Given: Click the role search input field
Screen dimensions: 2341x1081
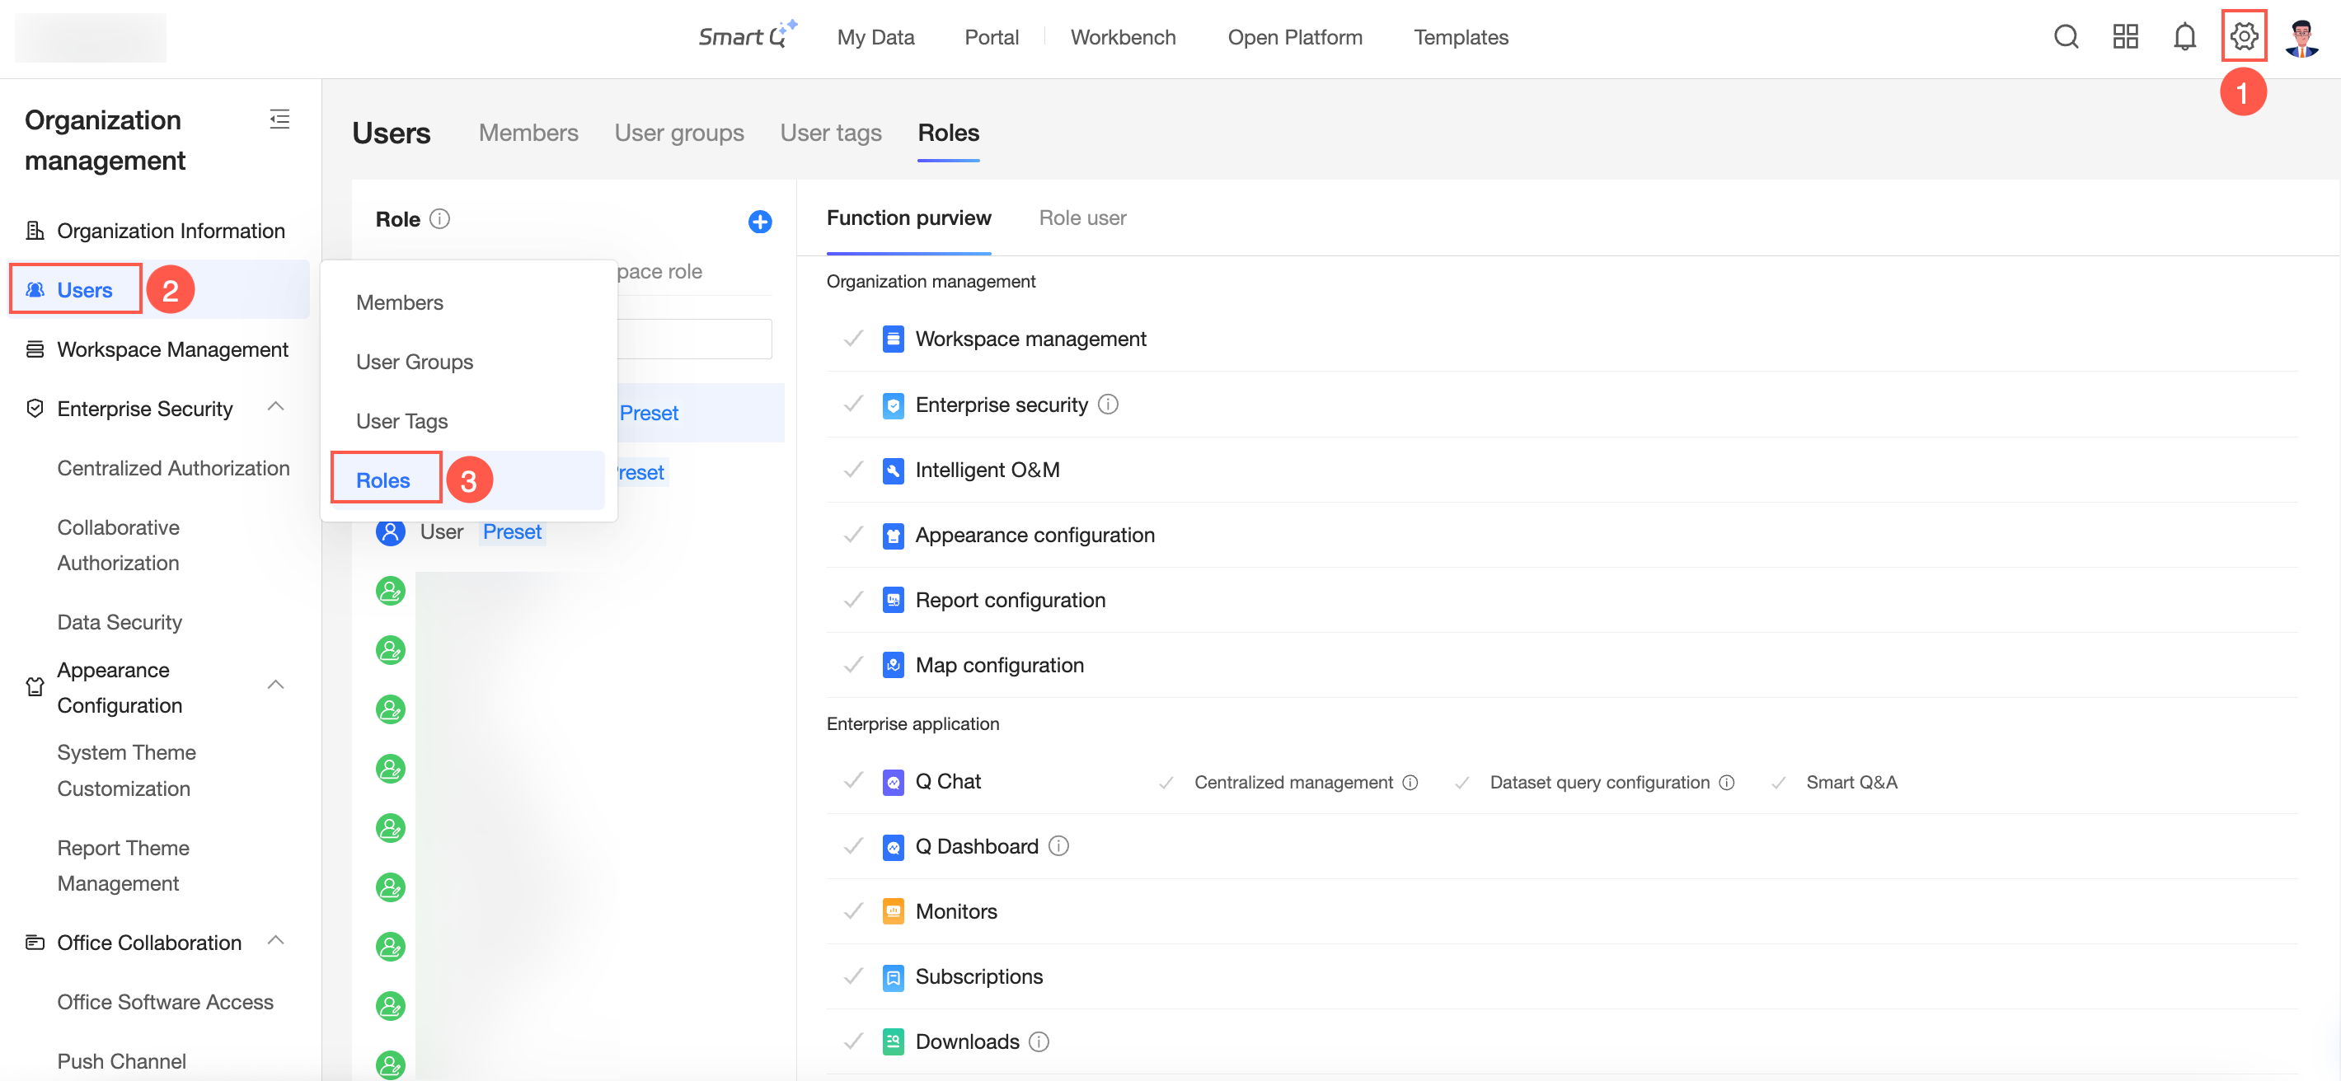Looking at the screenshot, I should [694, 339].
